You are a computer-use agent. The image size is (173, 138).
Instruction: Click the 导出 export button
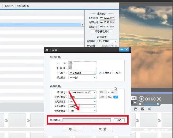(72, 129)
